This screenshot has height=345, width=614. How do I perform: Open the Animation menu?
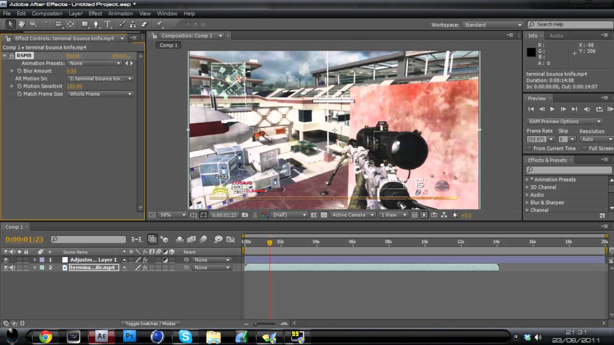[x=120, y=13]
